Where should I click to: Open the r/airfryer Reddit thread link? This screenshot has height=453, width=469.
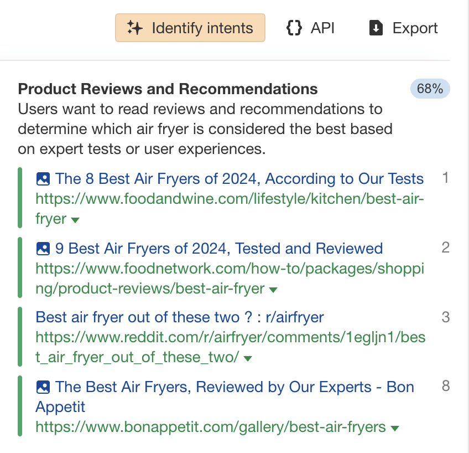pos(179,317)
